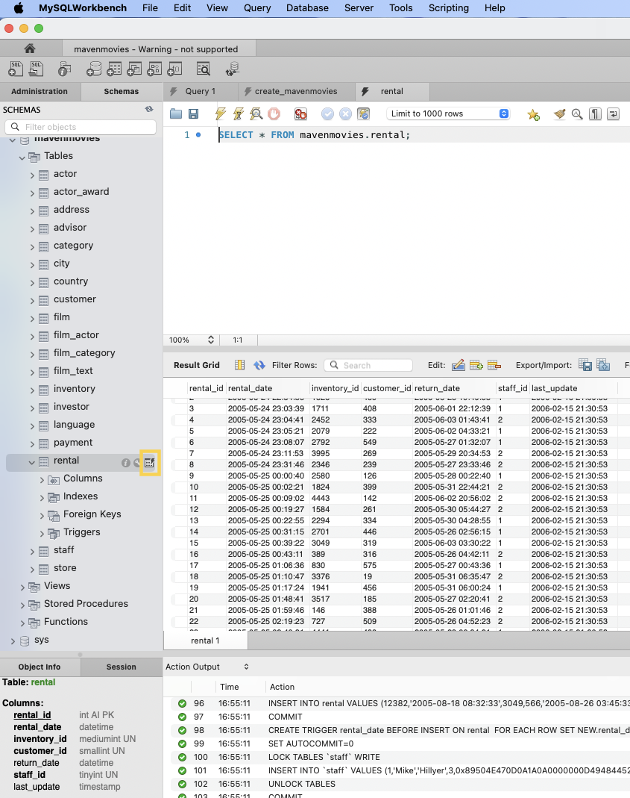The height and width of the screenshot is (798, 630).
Task: Apply result grid edits pencil icon
Action: pyautogui.click(x=458, y=365)
